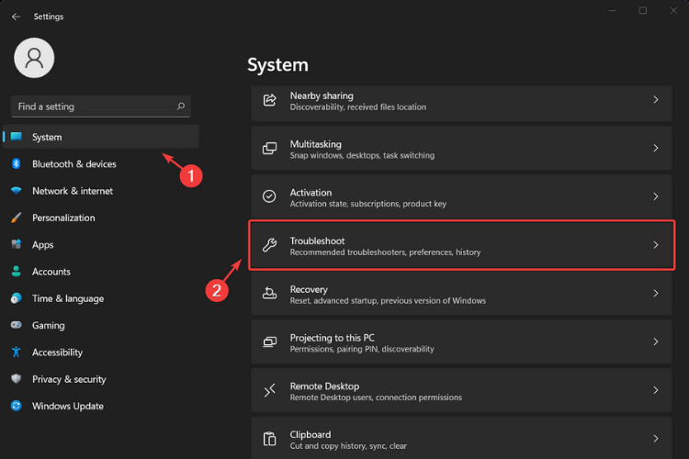Click 'Activation state, subscriptions, product key' text
This screenshot has width=689, height=459.
[368, 204]
